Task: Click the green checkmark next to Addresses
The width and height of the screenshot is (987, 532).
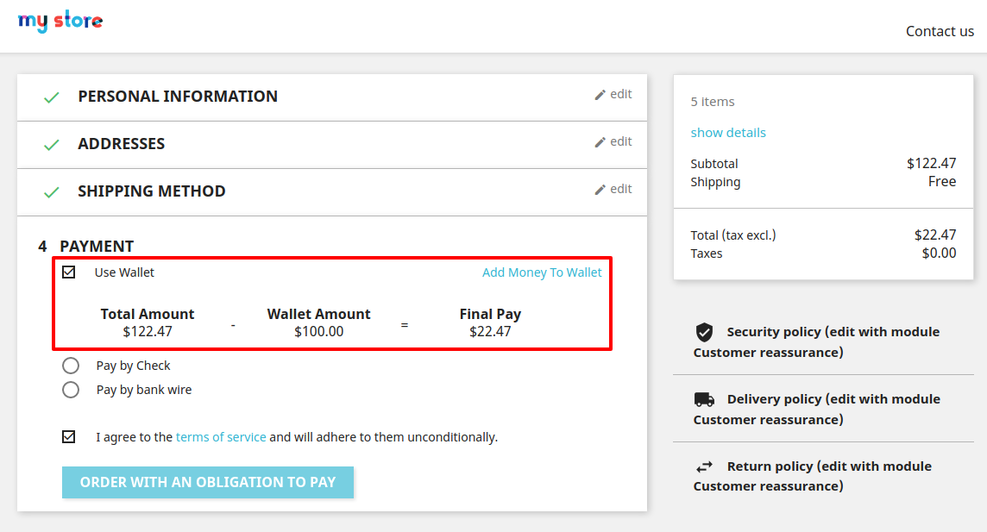Action: [x=51, y=144]
